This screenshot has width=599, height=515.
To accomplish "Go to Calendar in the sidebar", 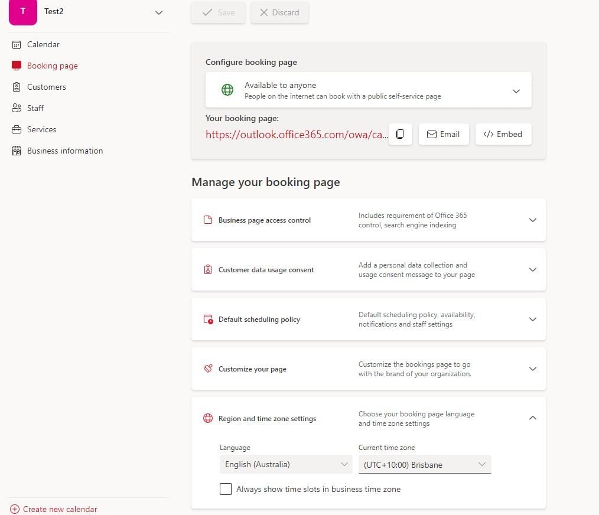I will point(43,45).
